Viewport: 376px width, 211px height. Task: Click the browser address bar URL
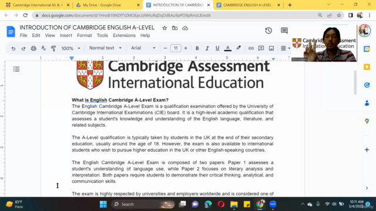tap(126, 15)
